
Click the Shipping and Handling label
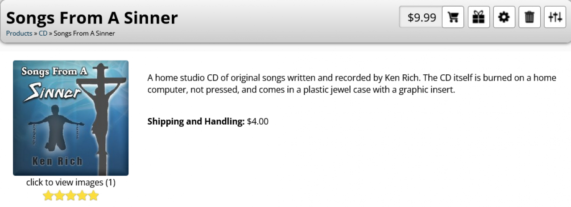coord(196,122)
